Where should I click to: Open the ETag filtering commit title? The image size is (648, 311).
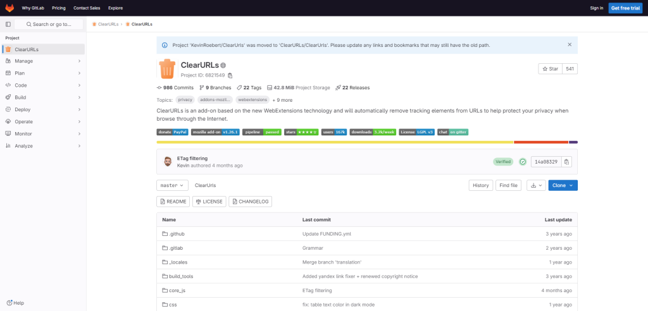click(192, 158)
